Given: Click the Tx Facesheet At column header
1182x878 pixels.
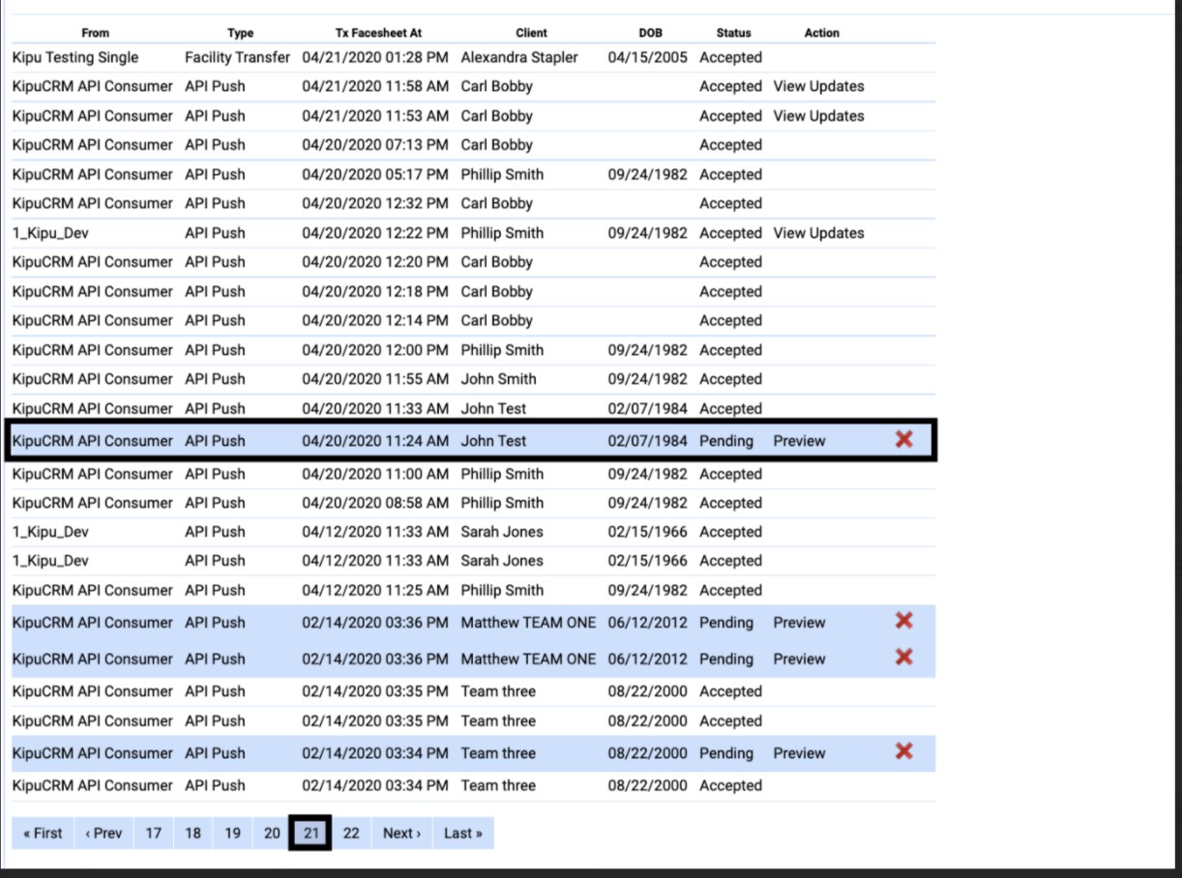Looking at the screenshot, I should coord(378,33).
